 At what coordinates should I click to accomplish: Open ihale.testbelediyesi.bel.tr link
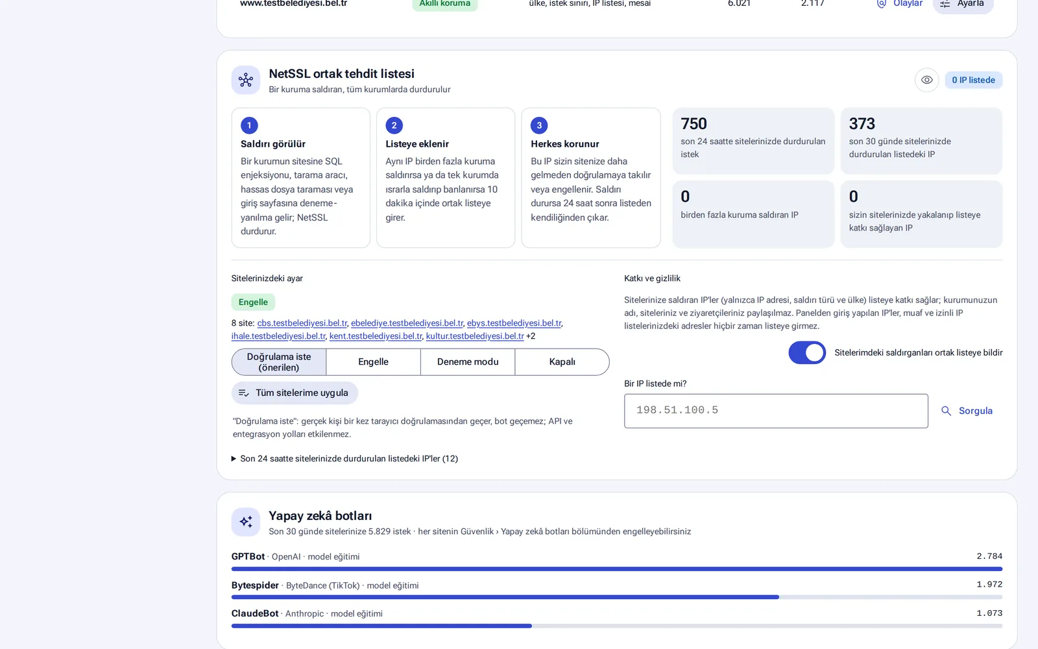pos(278,336)
